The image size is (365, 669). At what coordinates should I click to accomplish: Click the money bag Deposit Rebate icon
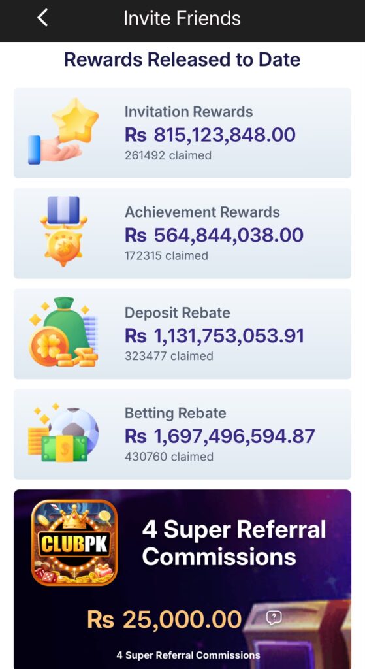point(63,333)
